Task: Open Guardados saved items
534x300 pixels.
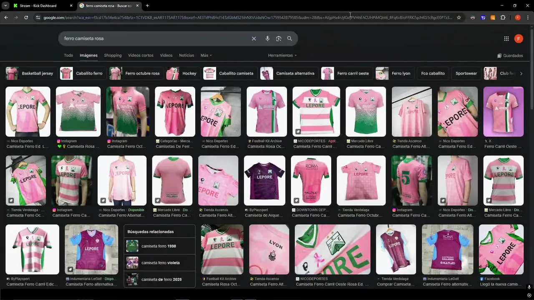Action: (x=510, y=55)
